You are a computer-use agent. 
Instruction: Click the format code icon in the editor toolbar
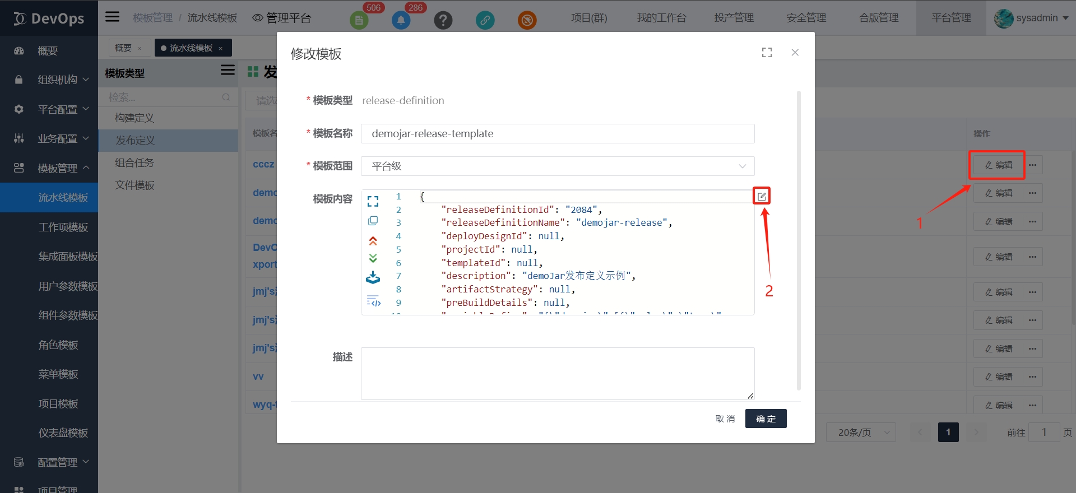click(x=373, y=301)
